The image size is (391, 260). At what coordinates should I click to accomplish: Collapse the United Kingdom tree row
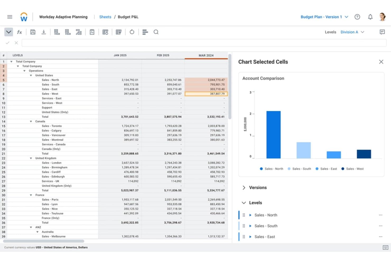pos(31,158)
